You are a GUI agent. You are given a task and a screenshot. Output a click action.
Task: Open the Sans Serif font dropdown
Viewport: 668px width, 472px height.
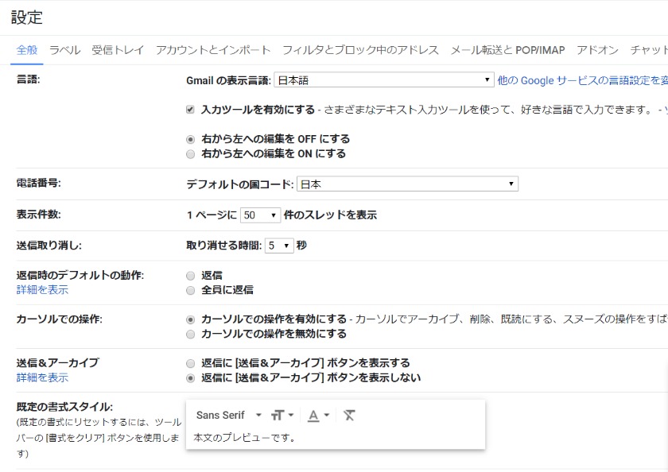[229, 416]
